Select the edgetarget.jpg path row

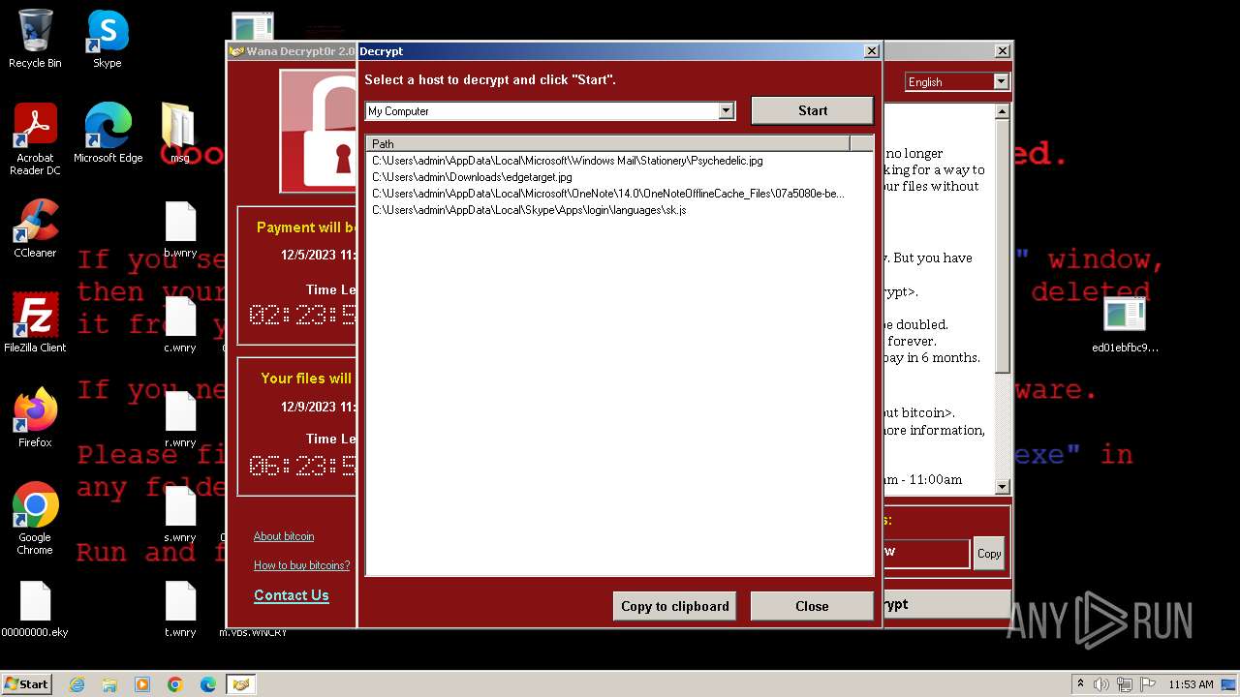[x=620, y=177]
